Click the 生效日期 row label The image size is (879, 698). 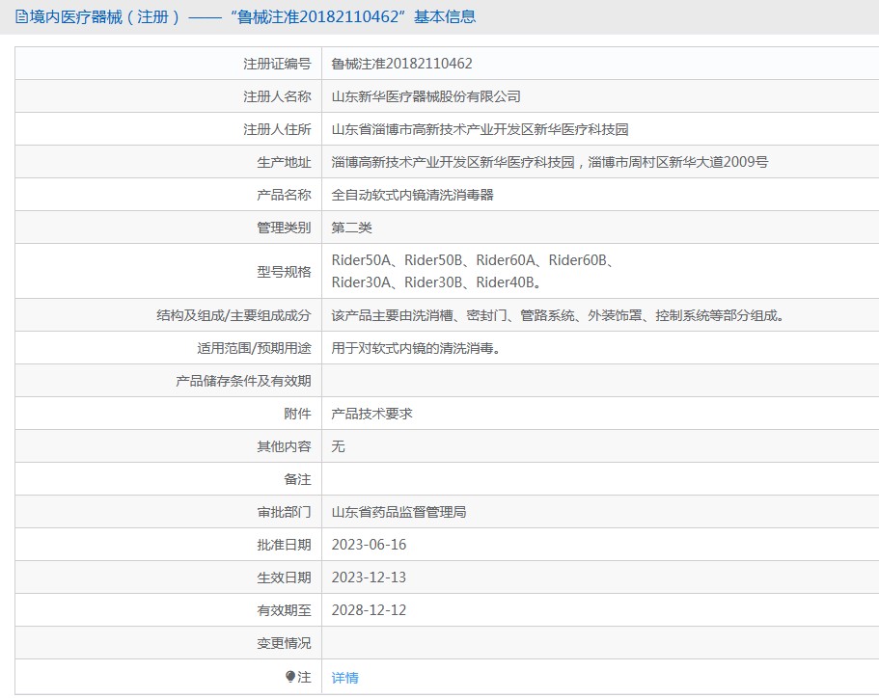point(284,577)
